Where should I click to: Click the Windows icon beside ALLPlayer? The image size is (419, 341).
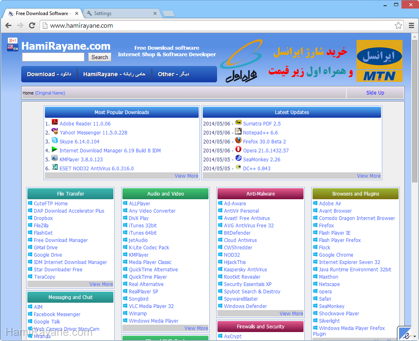coord(125,203)
